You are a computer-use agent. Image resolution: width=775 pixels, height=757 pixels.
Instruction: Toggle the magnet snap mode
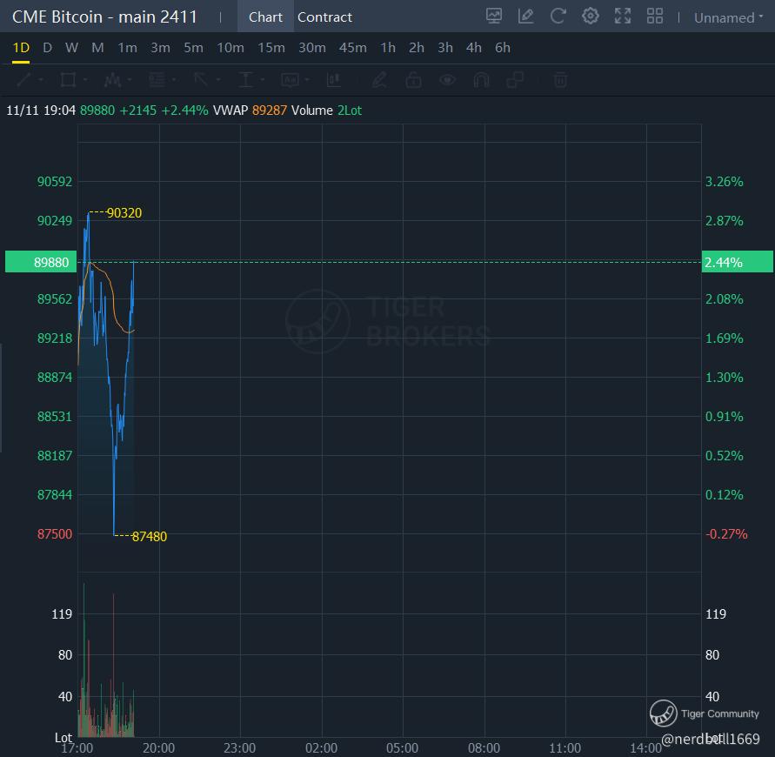coord(481,80)
